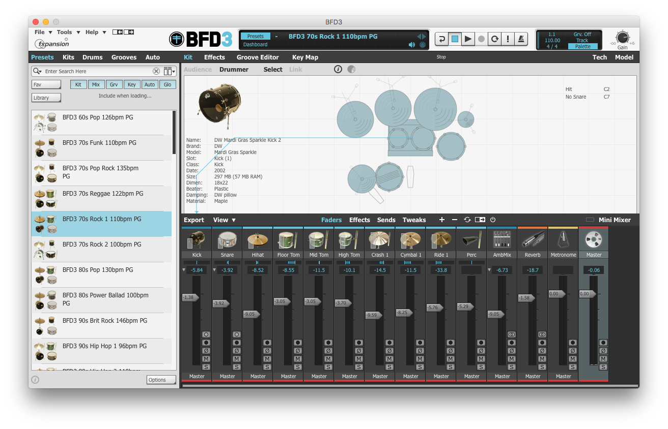
Task: Click the mixer power icon
Action: pos(492,220)
